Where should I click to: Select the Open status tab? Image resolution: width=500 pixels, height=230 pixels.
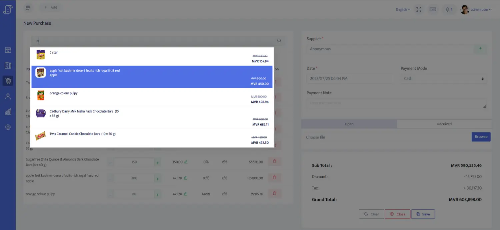coord(349,124)
